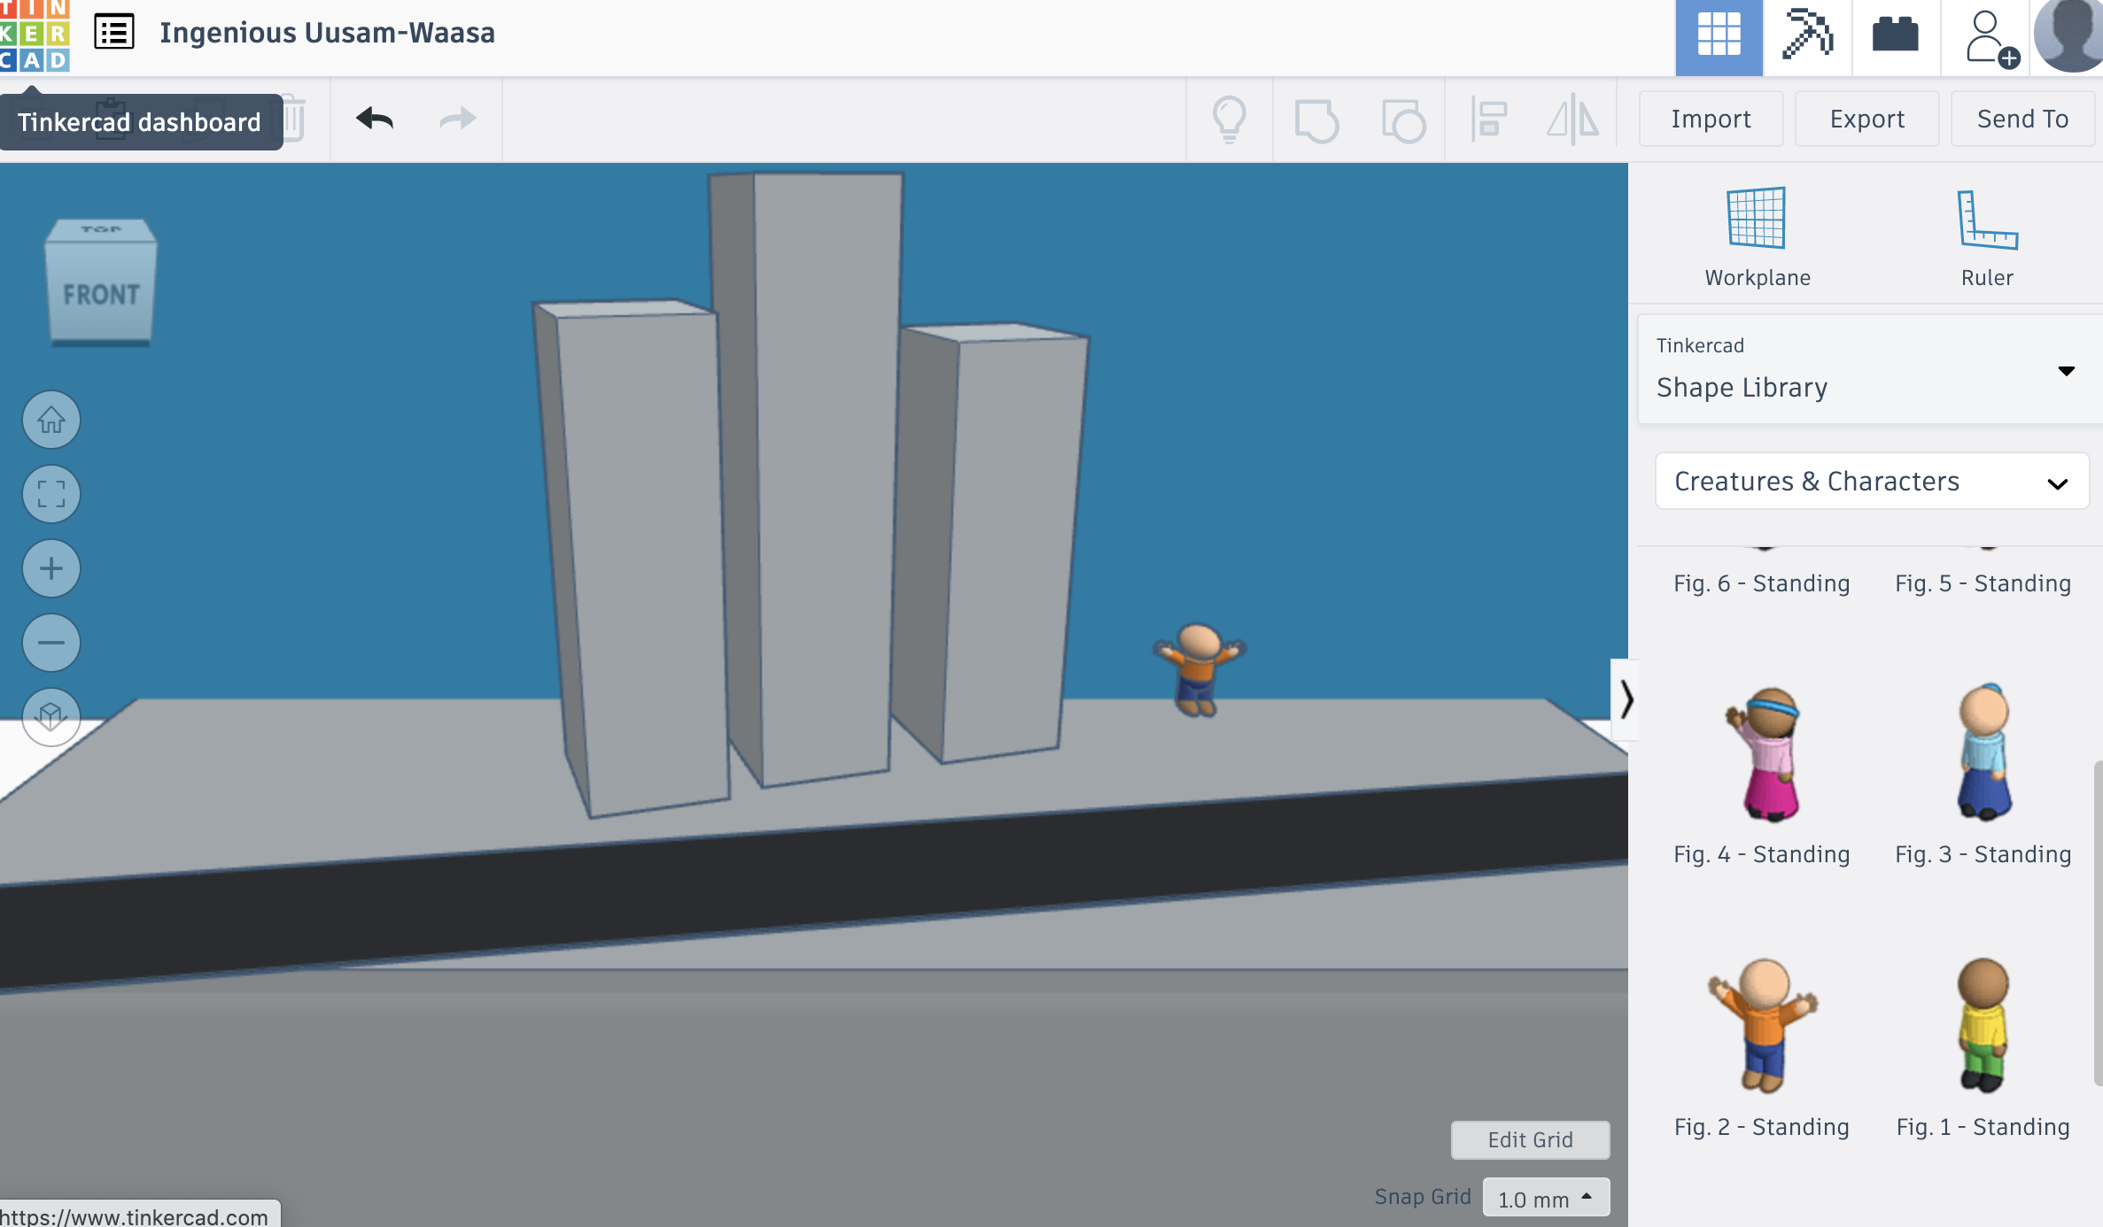Zoom out using the minus icon
The height and width of the screenshot is (1227, 2103).
pyautogui.click(x=51, y=643)
